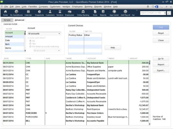Sort by the NAME column header

click(69, 58)
